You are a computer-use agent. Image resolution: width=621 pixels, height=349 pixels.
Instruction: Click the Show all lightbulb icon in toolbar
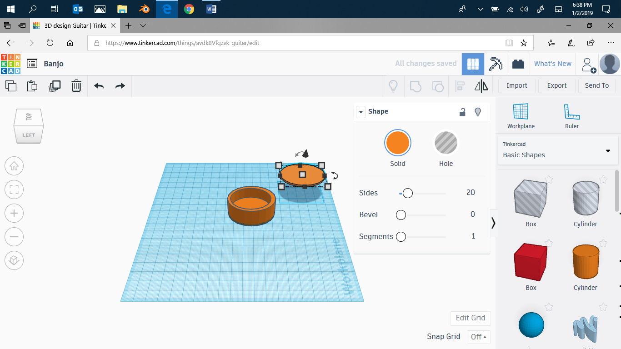[x=393, y=86]
